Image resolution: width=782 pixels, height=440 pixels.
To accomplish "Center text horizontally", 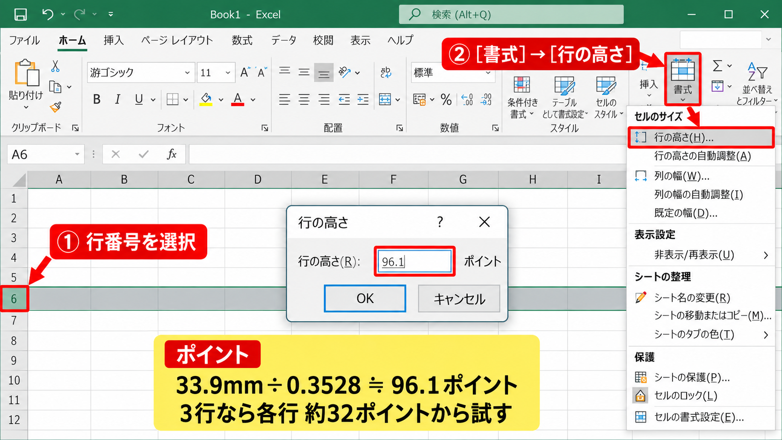I will [x=304, y=99].
